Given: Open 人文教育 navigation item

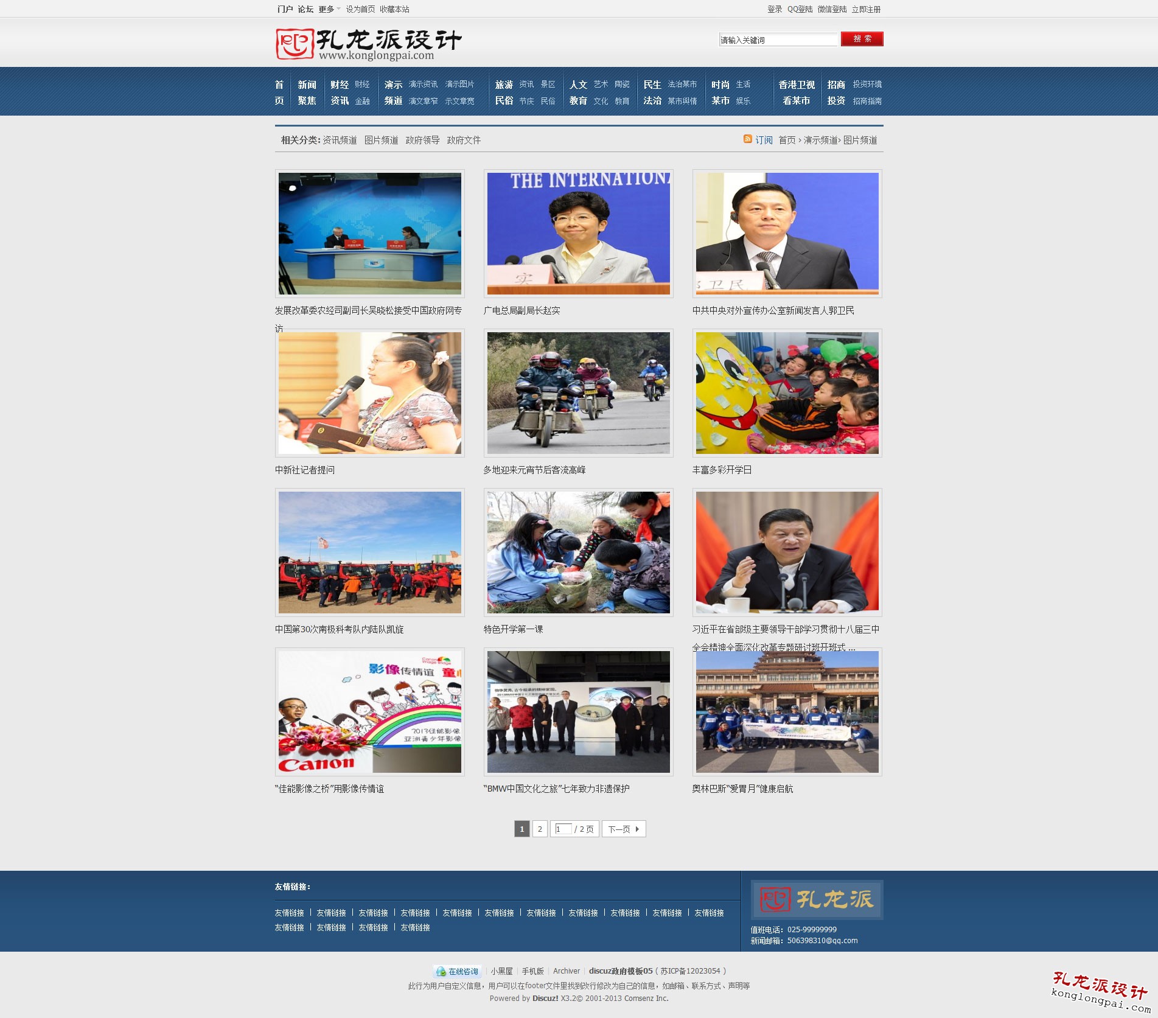Looking at the screenshot, I should coord(578,92).
